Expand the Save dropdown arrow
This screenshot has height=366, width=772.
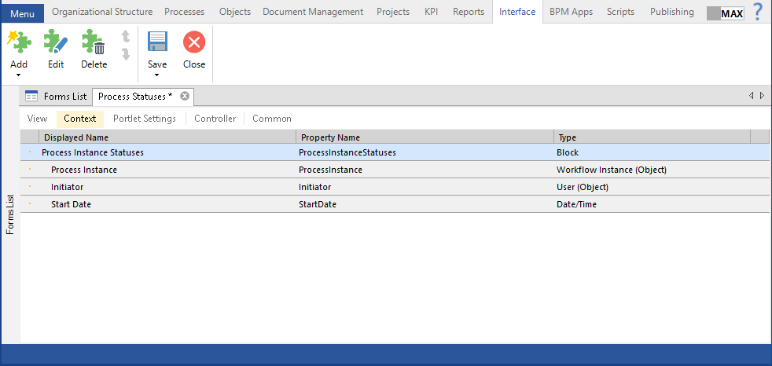click(x=157, y=75)
